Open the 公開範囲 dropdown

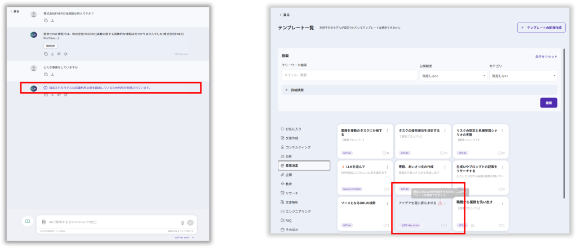pyautogui.click(x=454, y=75)
